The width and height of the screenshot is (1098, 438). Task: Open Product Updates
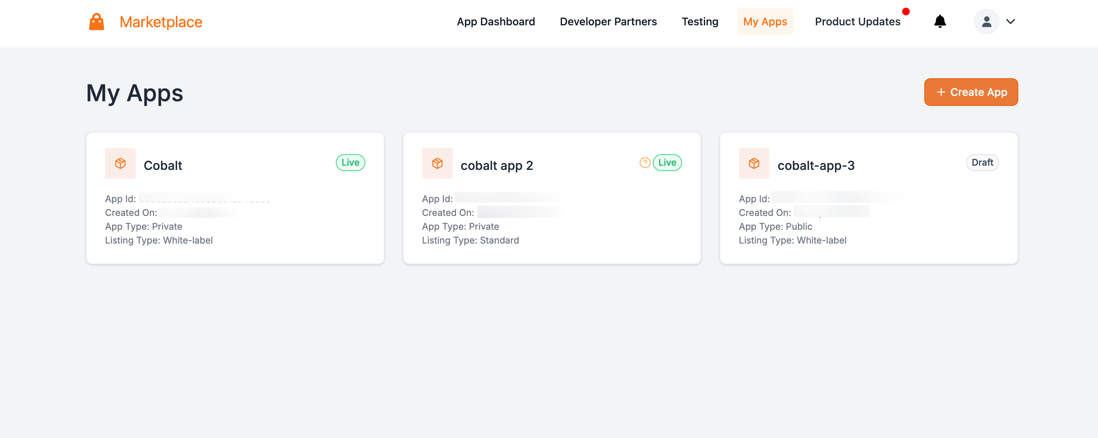click(858, 21)
